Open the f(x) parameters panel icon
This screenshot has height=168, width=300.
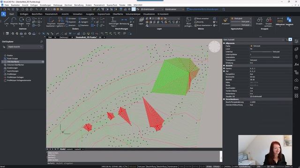click(x=296, y=64)
